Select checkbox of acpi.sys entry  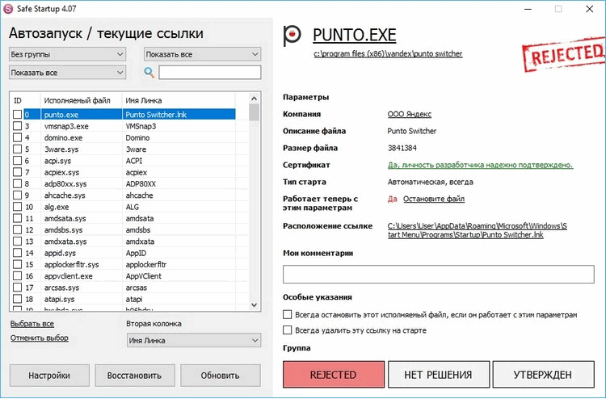pos(18,161)
